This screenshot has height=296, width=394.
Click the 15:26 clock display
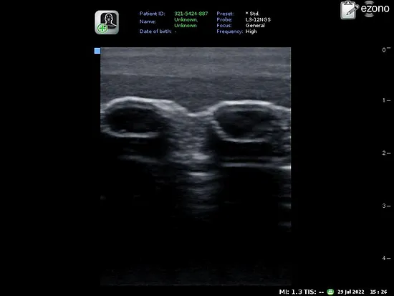(x=378, y=292)
